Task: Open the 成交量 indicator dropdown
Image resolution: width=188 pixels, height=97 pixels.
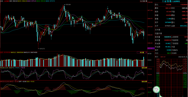Action: point(142,53)
